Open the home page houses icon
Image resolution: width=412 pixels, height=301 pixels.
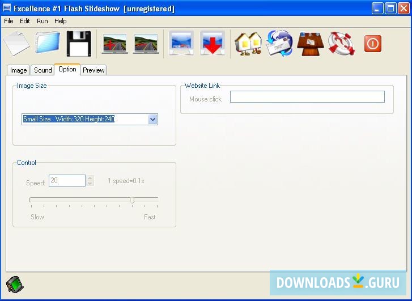(x=248, y=44)
